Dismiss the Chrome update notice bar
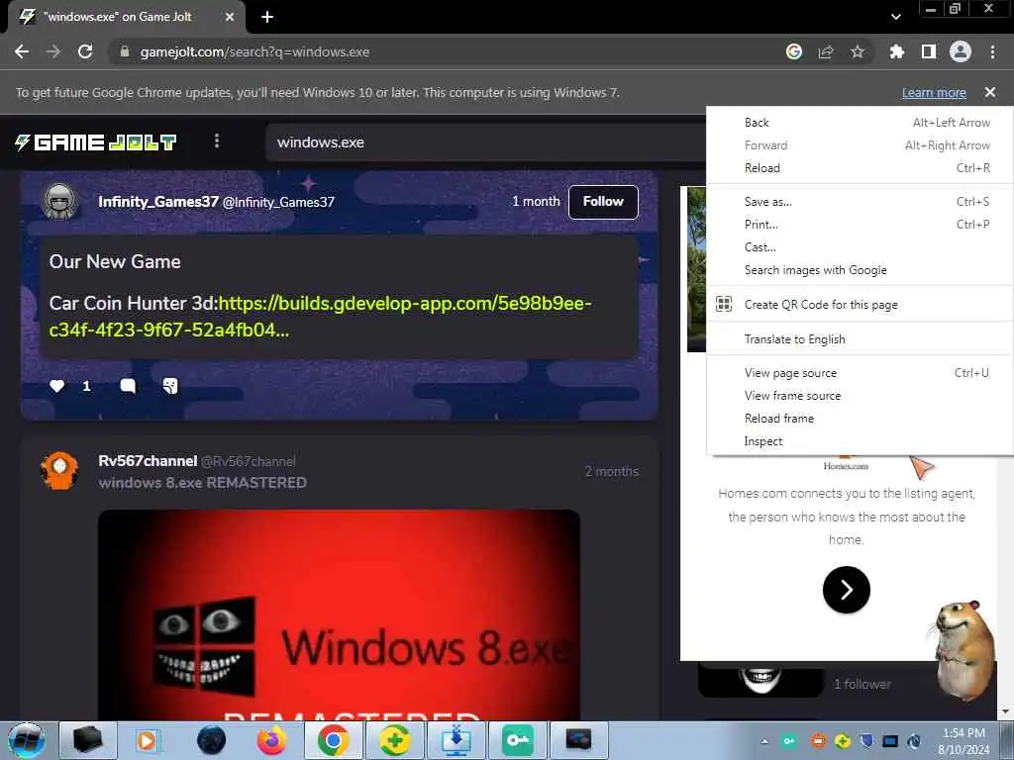Screen dimensions: 1014x760 [x=990, y=92]
